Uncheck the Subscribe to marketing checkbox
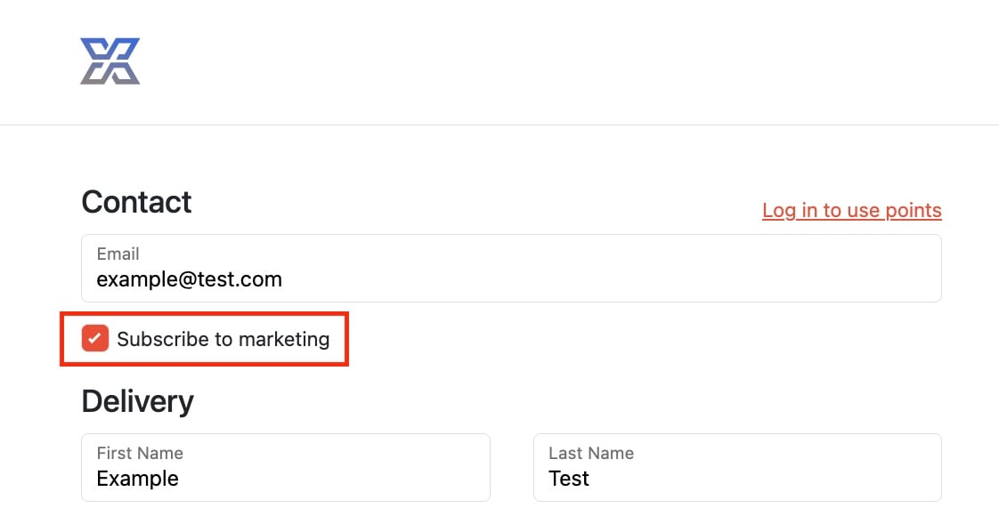Image resolution: width=999 pixels, height=516 pixels. click(x=95, y=338)
